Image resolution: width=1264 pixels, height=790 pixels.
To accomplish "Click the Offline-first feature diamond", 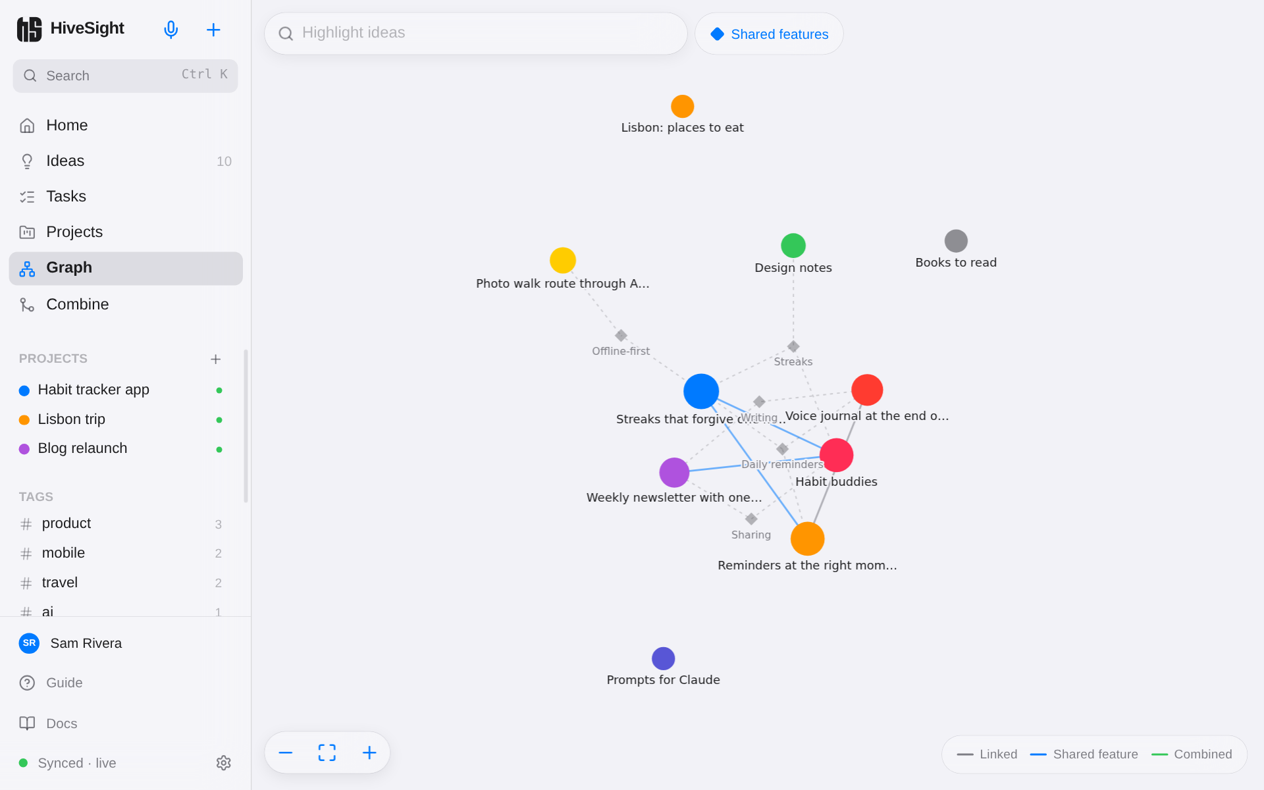I will click(621, 336).
